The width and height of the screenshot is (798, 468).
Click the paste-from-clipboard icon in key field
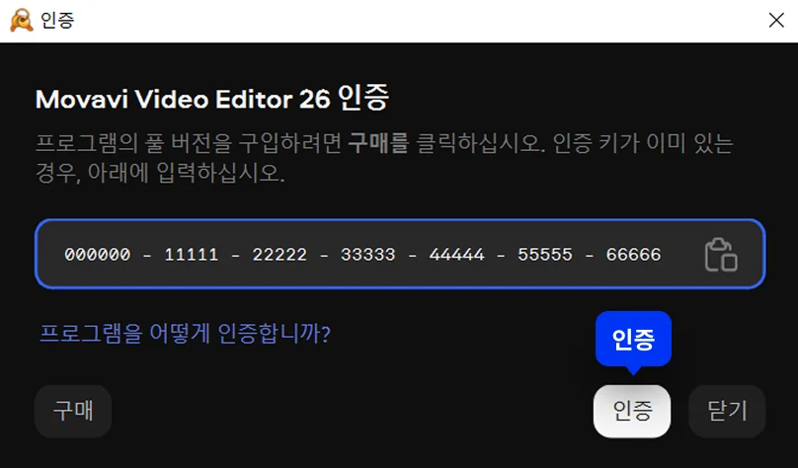pyautogui.click(x=721, y=255)
